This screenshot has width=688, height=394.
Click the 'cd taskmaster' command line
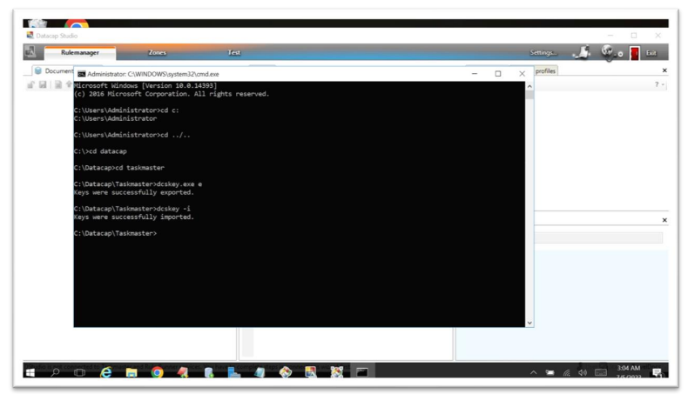click(119, 168)
